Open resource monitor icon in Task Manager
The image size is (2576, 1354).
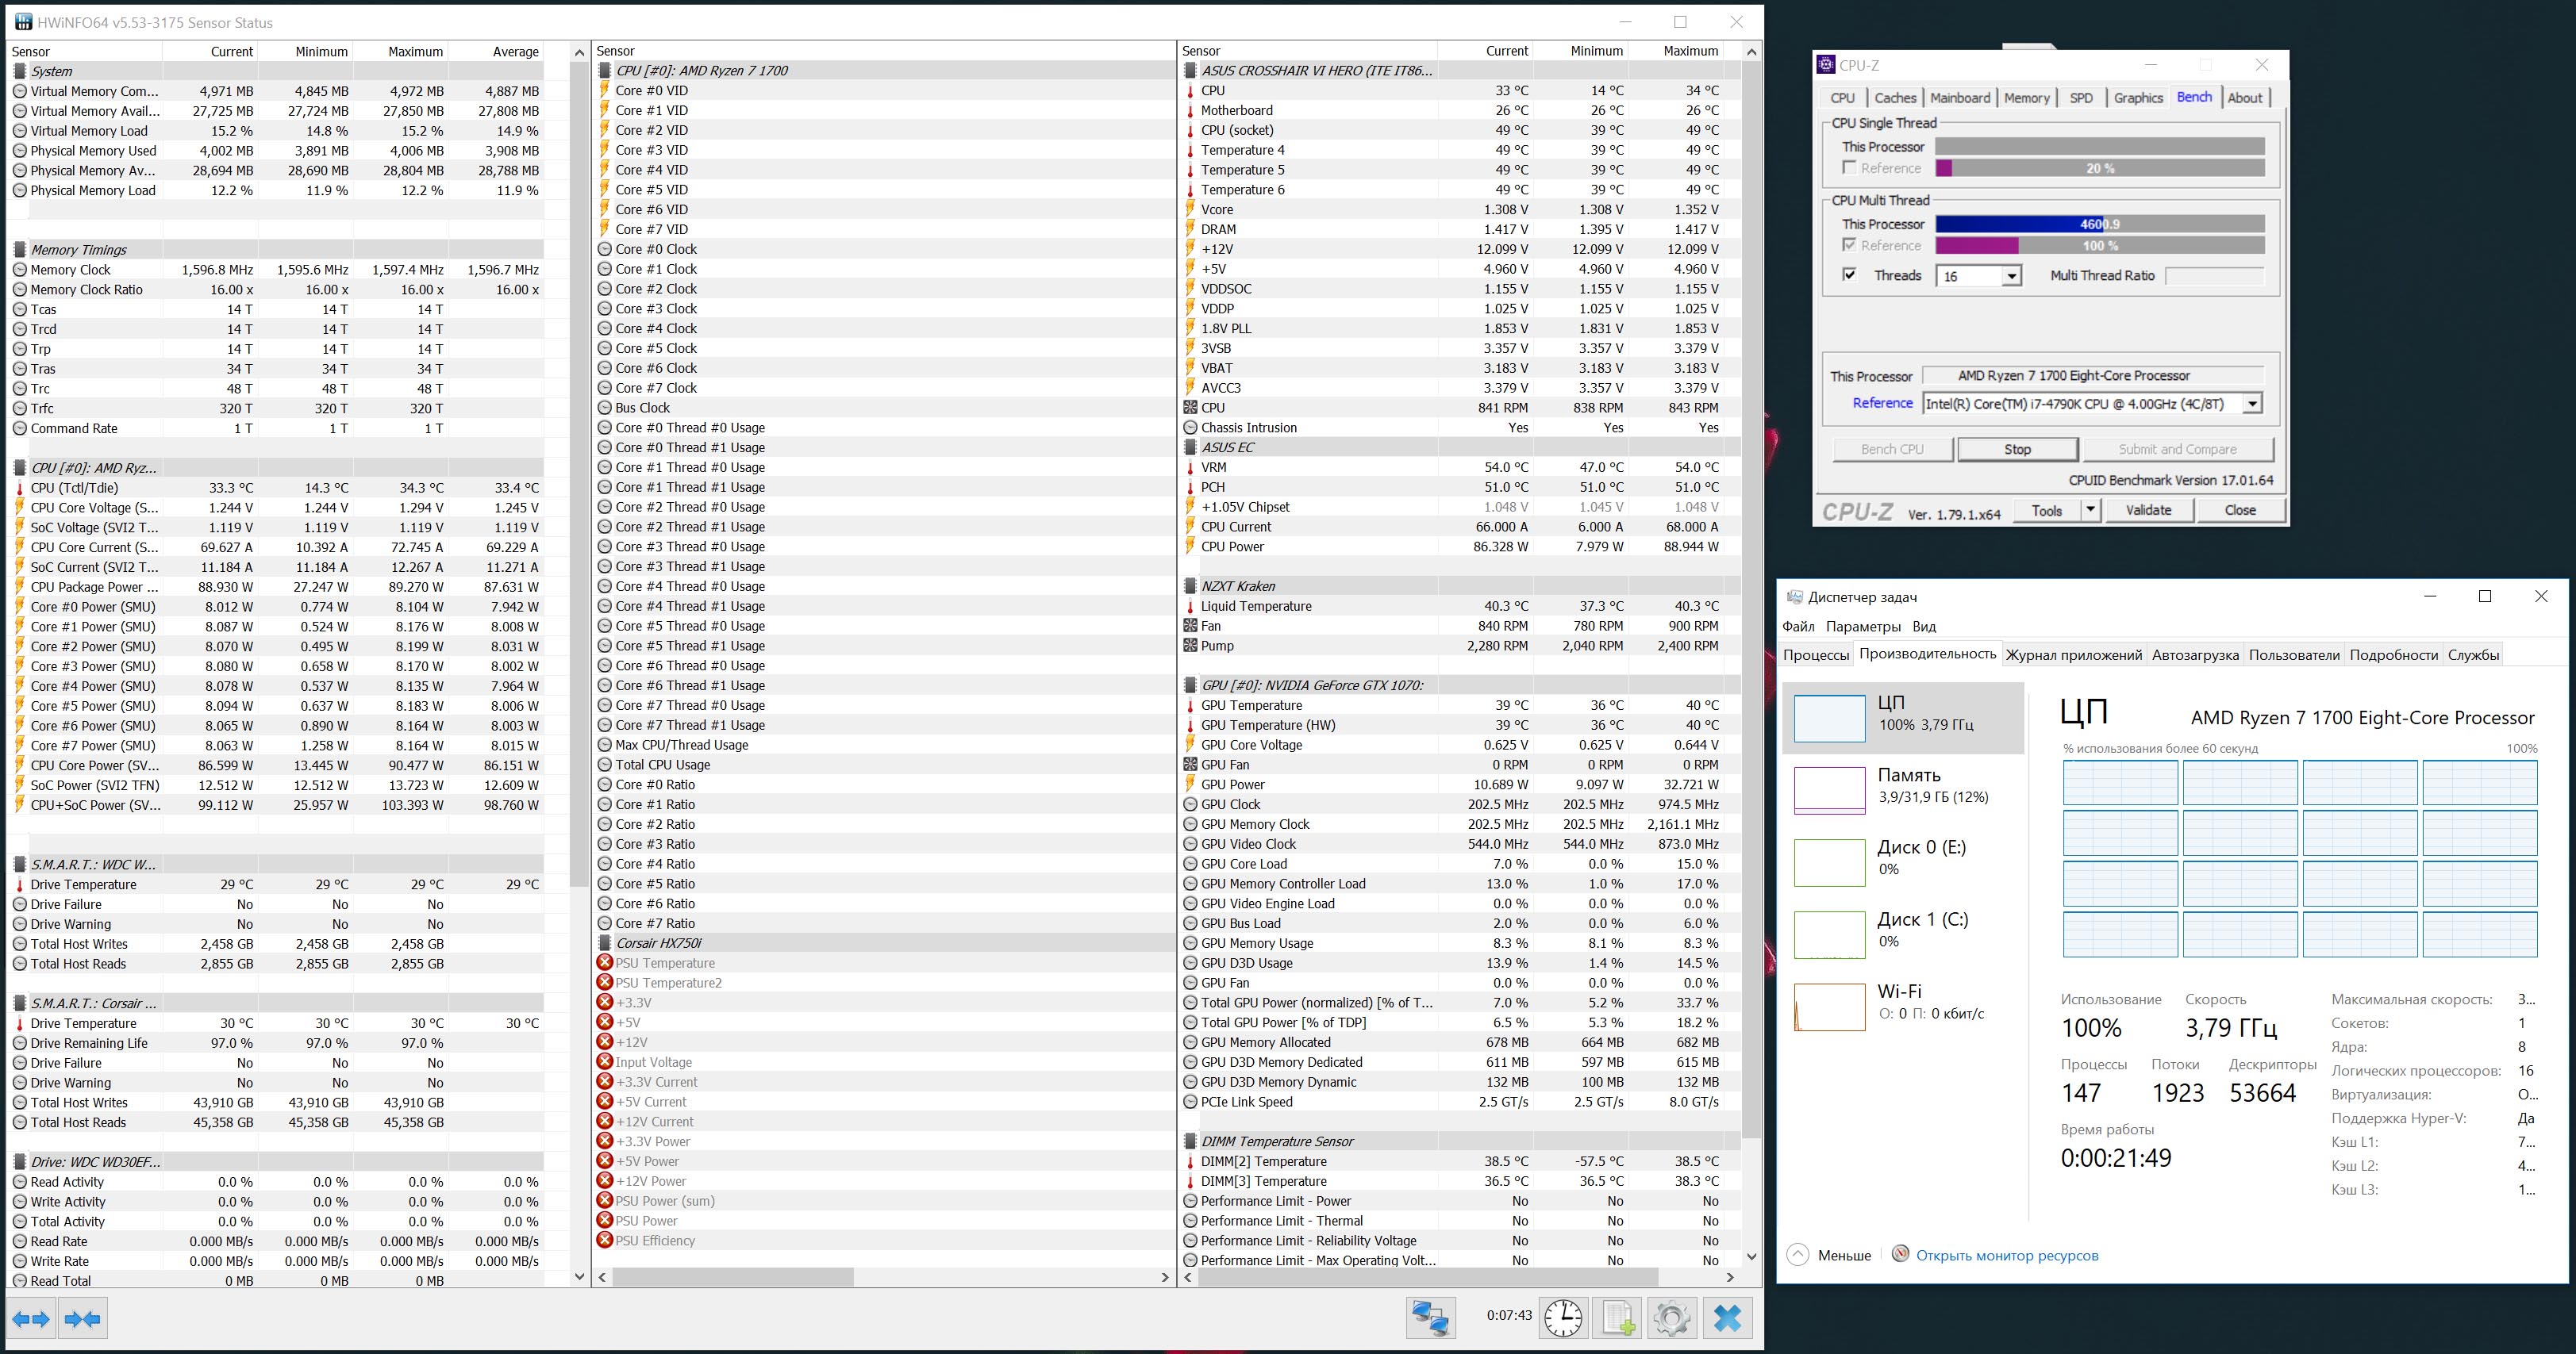point(1901,1254)
